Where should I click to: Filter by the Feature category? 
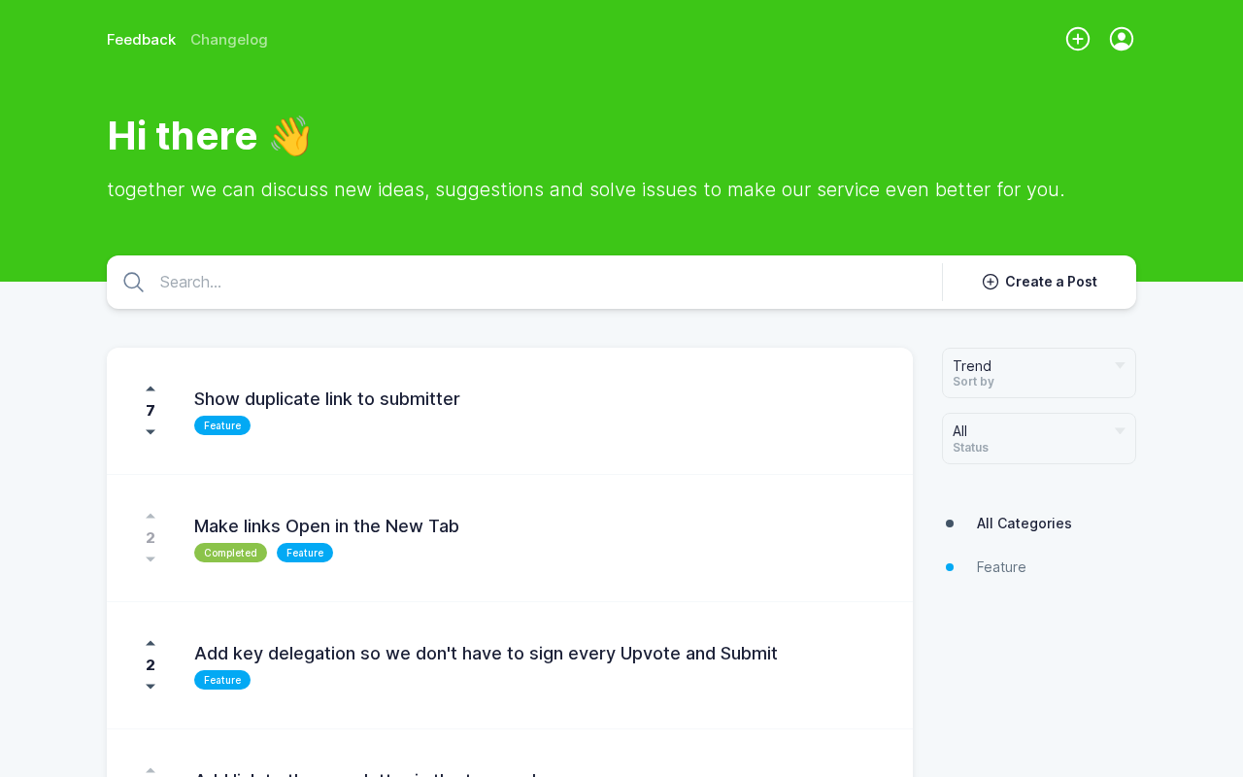coord(1001,567)
